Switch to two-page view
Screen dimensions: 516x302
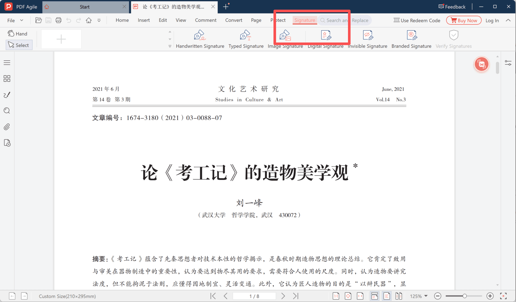click(399, 296)
